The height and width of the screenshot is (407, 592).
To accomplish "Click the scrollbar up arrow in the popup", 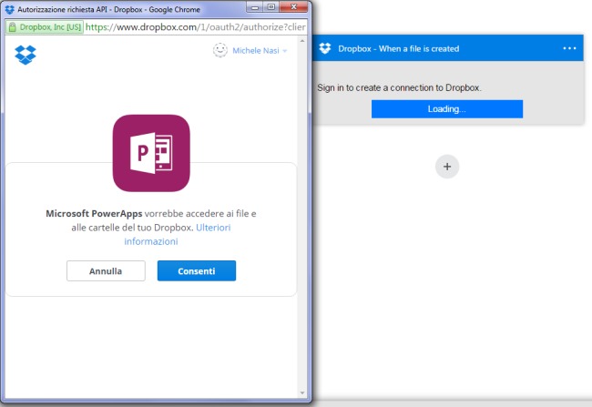I will pos(302,40).
